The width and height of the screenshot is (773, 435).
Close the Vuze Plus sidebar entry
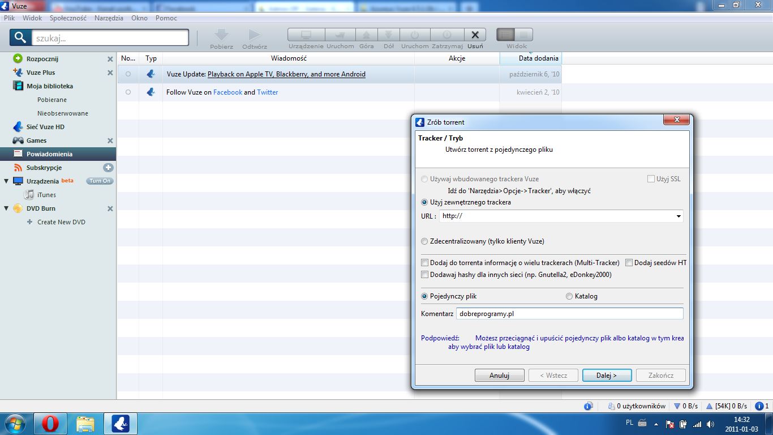(110, 72)
